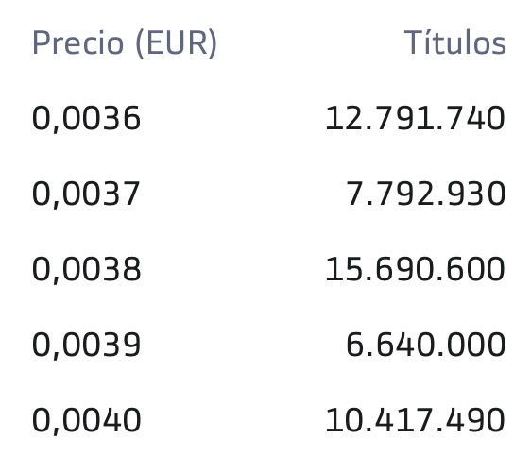531x472 pixels.
Task: Select the price 0,0037
Action: pos(86,194)
